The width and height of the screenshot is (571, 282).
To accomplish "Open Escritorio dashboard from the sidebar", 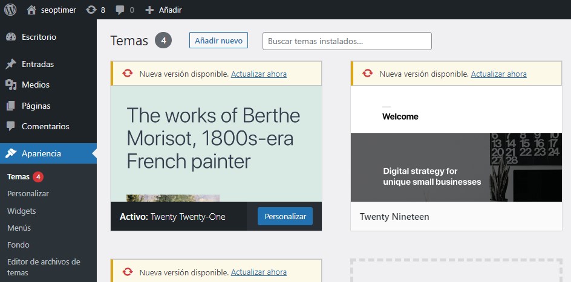I will pos(39,37).
